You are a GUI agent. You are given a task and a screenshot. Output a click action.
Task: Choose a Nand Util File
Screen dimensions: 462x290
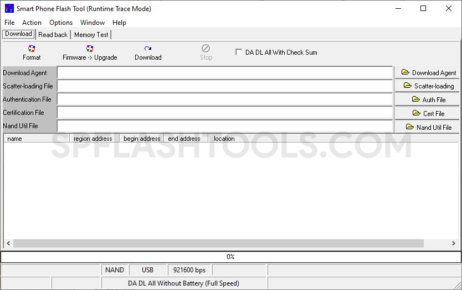(428, 127)
